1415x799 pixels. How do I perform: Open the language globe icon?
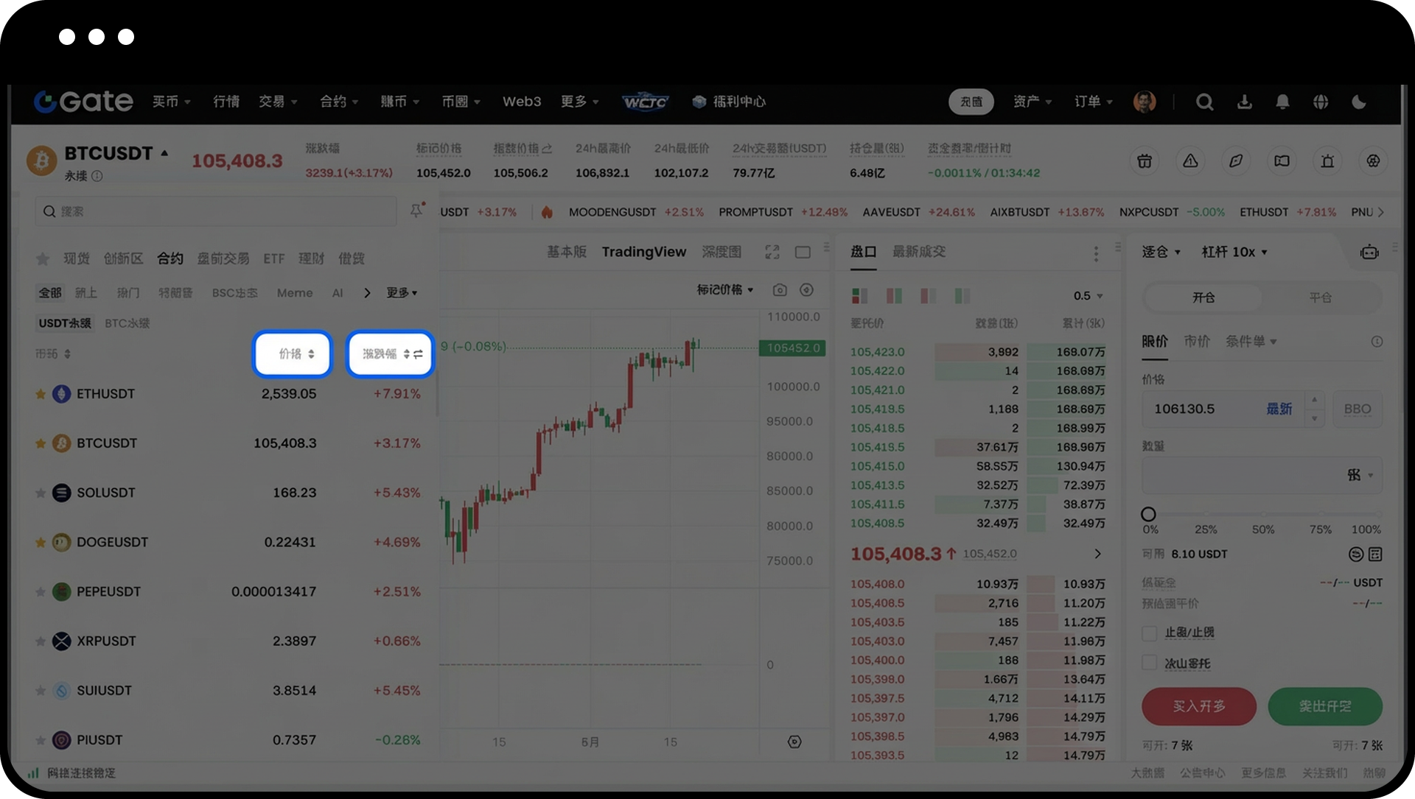1321,102
